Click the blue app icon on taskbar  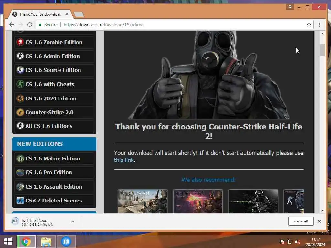point(66,242)
